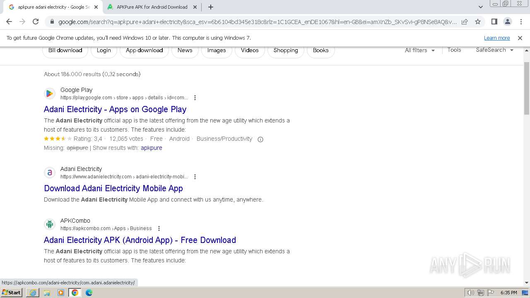Click the address bar URL

258,22
